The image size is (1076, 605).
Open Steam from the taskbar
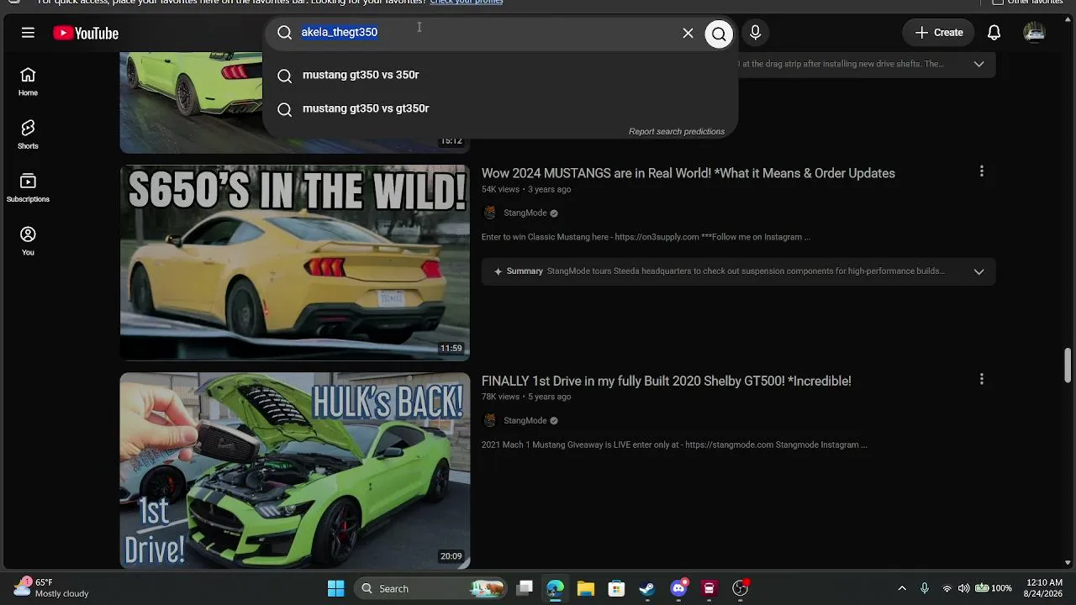pos(647,588)
